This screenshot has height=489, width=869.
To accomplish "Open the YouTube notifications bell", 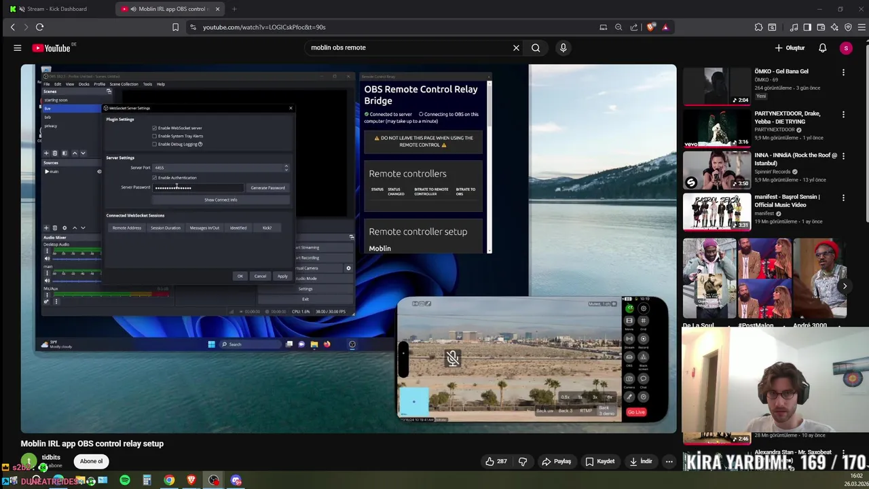I will click(822, 48).
